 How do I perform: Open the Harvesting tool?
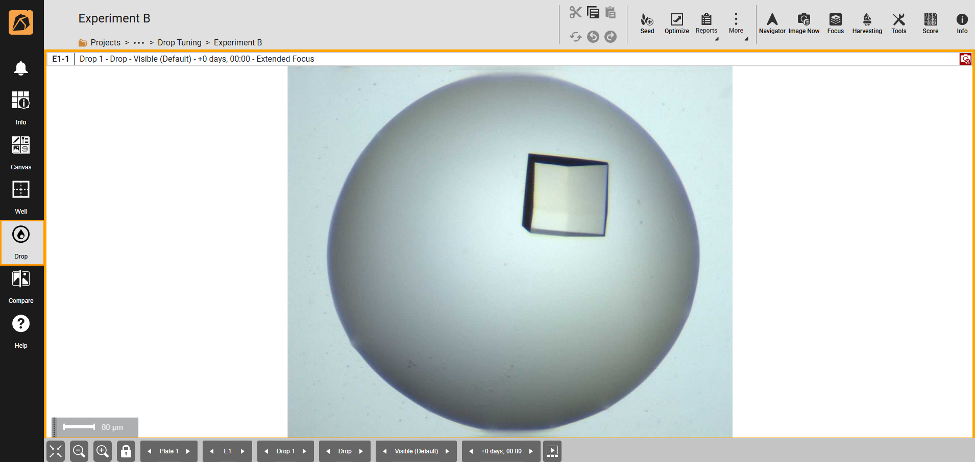coord(867,23)
